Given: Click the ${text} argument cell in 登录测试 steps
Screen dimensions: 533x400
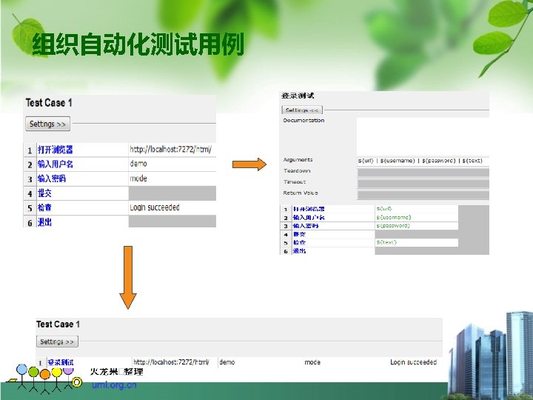Looking at the screenshot, I should [x=416, y=242].
